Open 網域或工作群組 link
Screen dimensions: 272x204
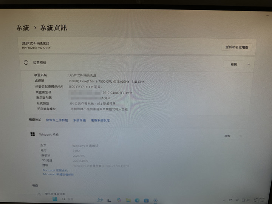click(x=57, y=120)
